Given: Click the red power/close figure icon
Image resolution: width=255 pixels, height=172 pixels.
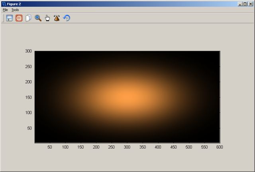Looking at the screenshot, I should [x=19, y=18].
